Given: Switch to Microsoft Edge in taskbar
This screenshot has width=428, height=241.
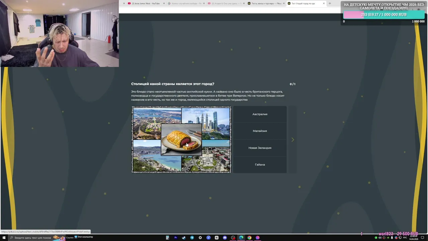Looking at the screenshot, I should pyautogui.click(x=241, y=238).
